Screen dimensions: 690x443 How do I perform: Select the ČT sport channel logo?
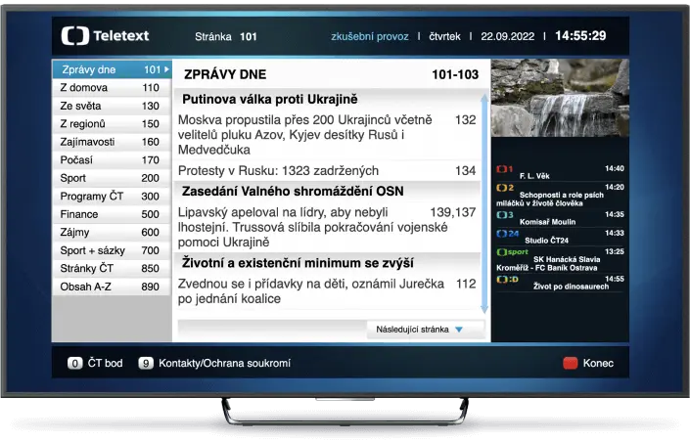click(x=512, y=252)
